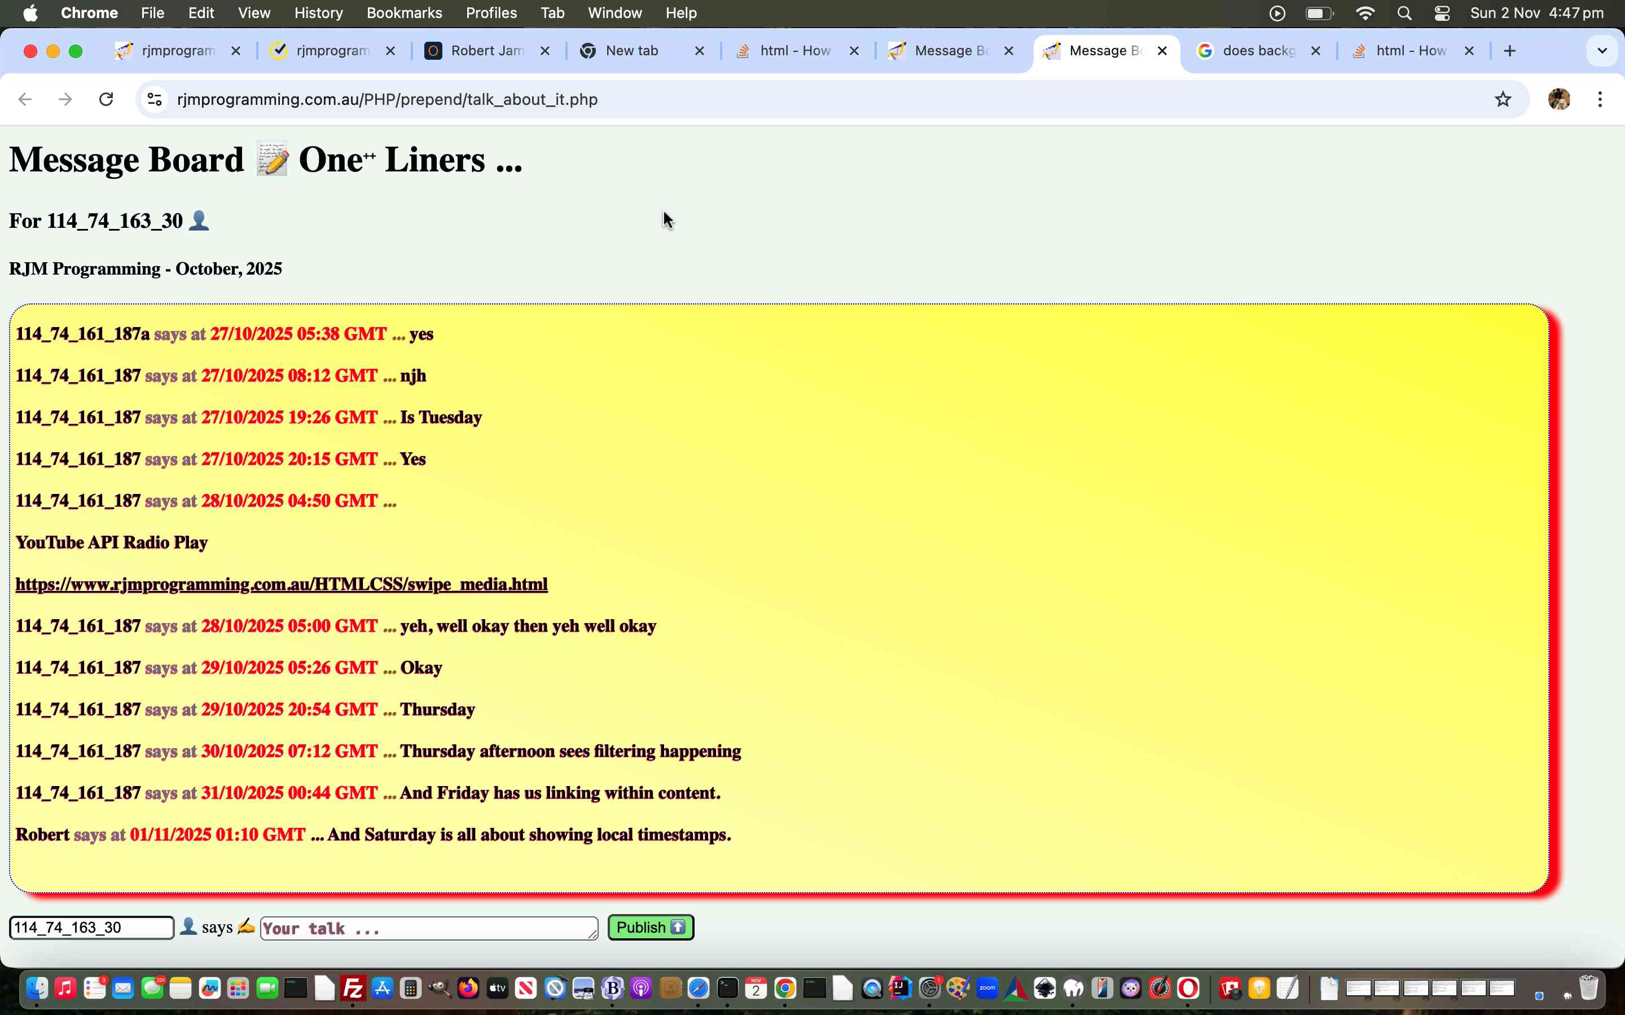Launch Firefox from the Dock
1625x1015 pixels.
[x=469, y=987]
